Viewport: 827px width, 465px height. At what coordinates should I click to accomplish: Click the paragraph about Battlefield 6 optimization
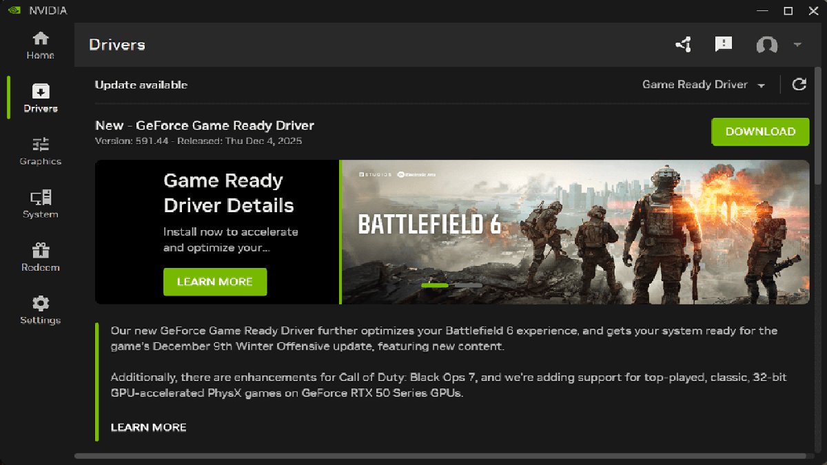point(444,338)
